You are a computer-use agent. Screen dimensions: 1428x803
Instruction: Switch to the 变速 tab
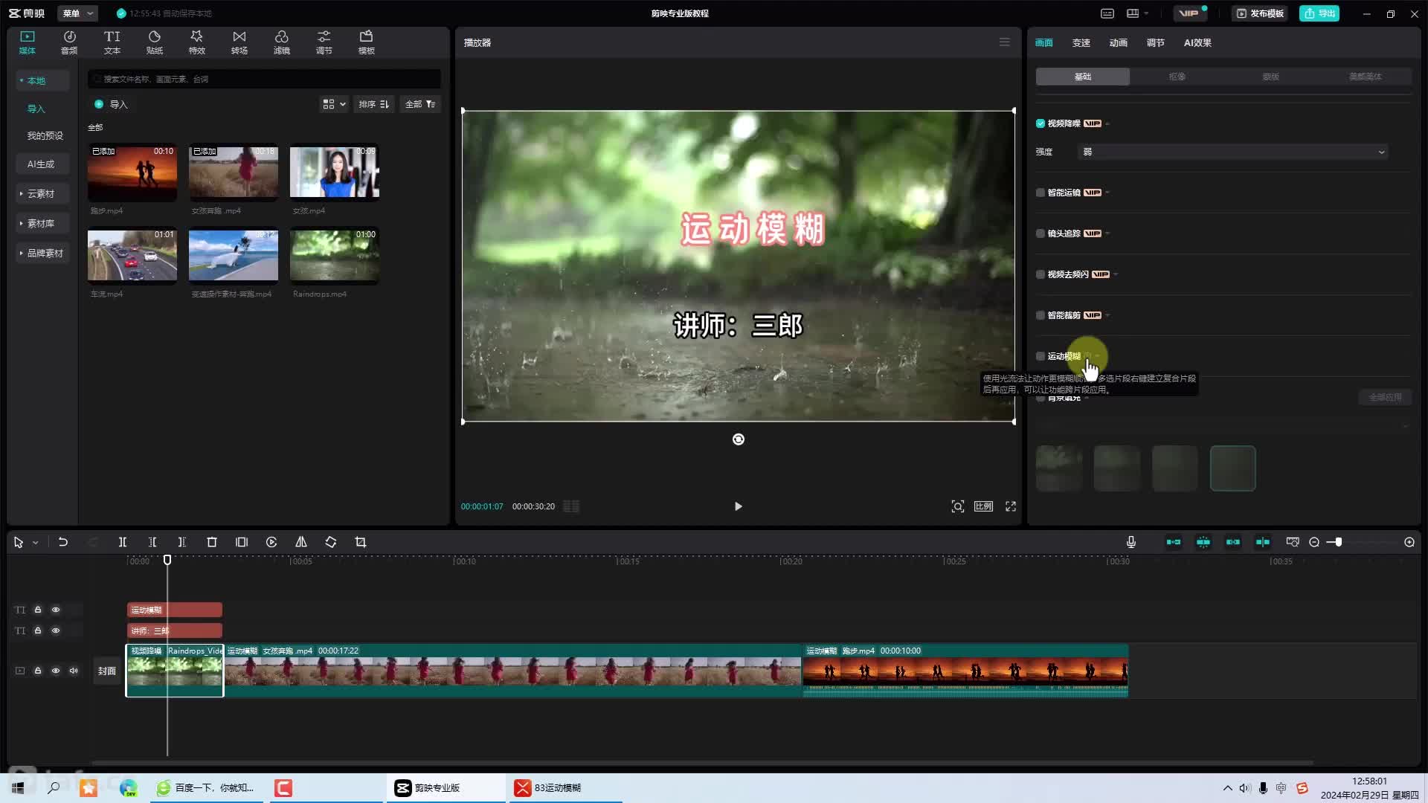coord(1081,43)
